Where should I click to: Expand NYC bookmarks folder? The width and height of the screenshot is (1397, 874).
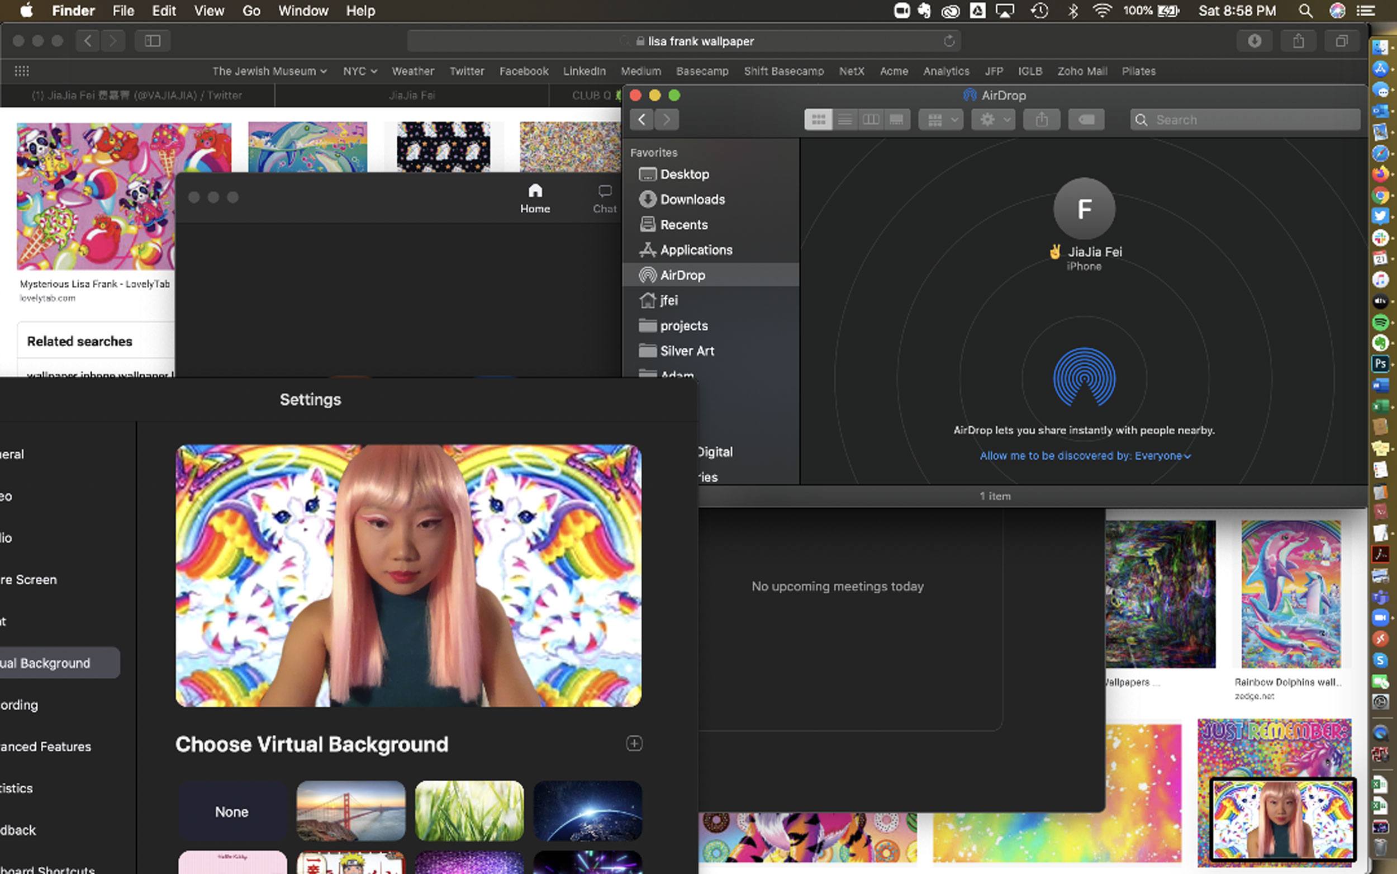pos(360,71)
